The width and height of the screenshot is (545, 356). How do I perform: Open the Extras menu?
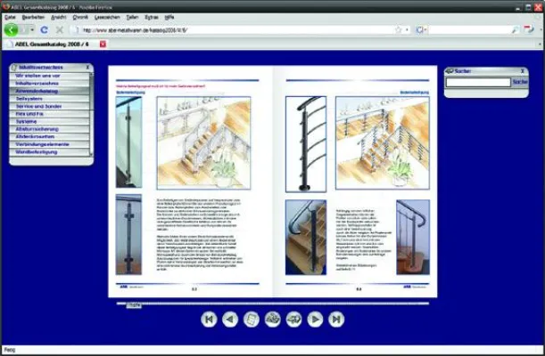pyautogui.click(x=152, y=17)
